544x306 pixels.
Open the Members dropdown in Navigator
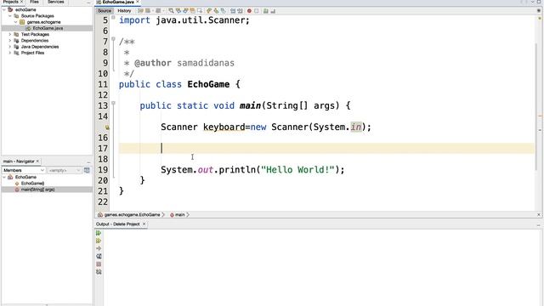pyautogui.click(x=24, y=170)
